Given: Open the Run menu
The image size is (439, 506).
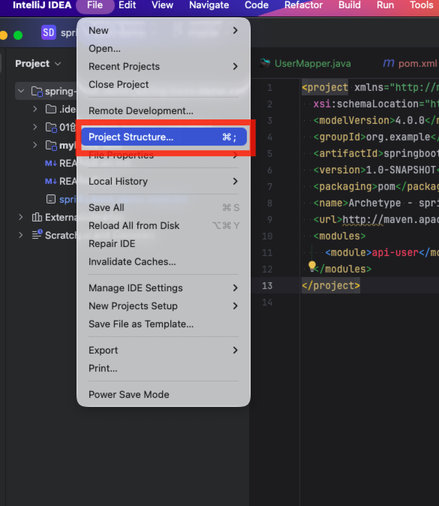Looking at the screenshot, I should tap(385, 5).
